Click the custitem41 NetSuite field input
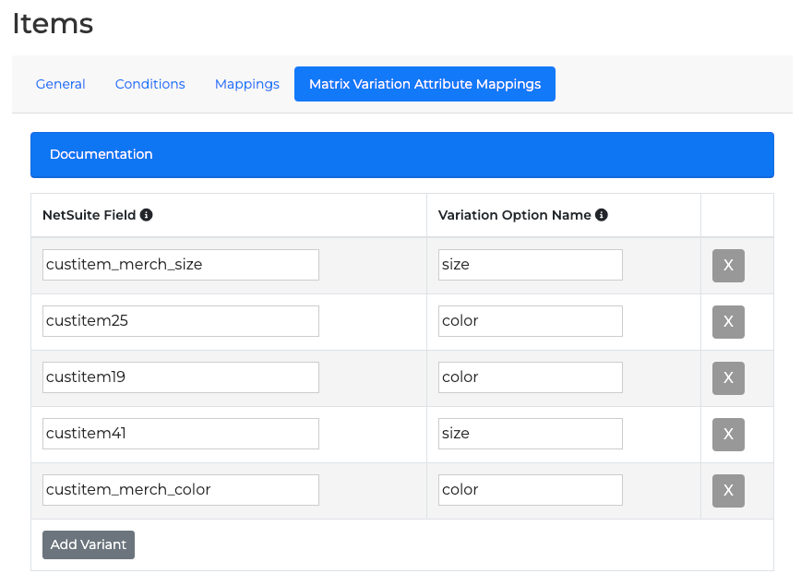 coord(181,434)
